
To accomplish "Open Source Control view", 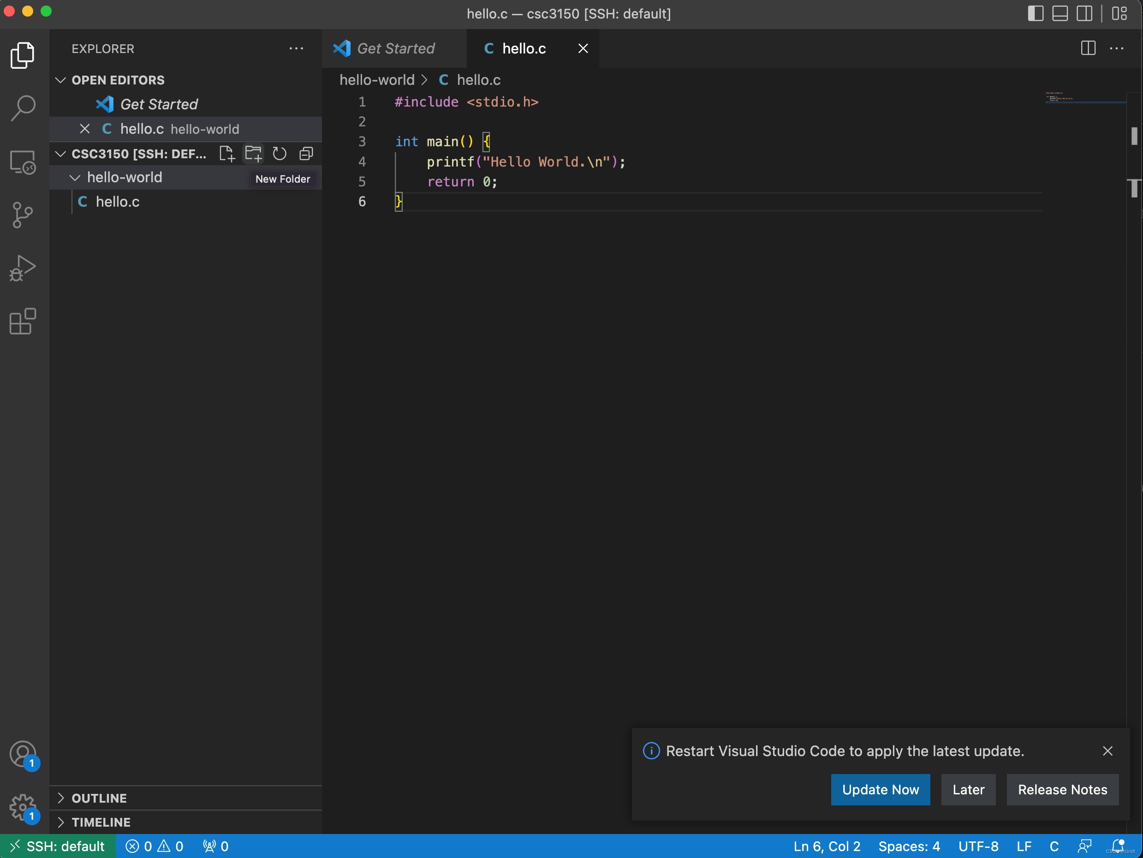I will click(23, 214).
